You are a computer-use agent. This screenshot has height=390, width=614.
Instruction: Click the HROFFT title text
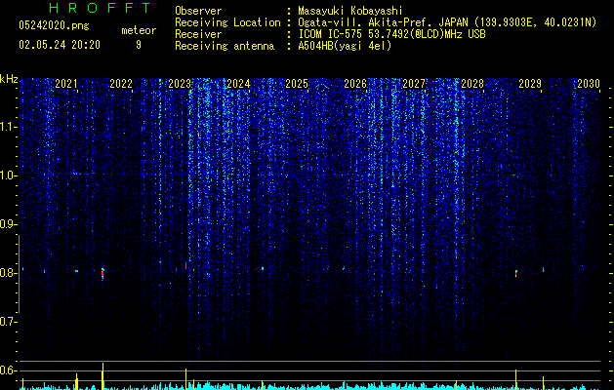click(x=100, y=8)
